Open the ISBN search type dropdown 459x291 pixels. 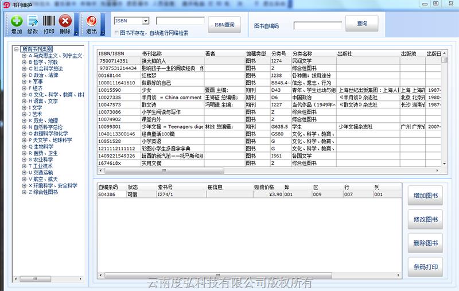146,21
